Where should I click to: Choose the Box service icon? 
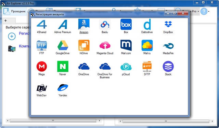pos(126,24)
